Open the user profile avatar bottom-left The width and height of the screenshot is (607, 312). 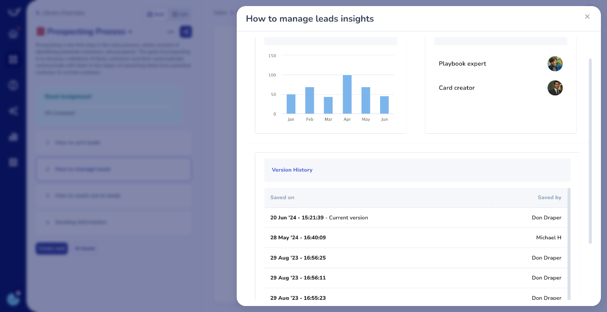(13, 299)
